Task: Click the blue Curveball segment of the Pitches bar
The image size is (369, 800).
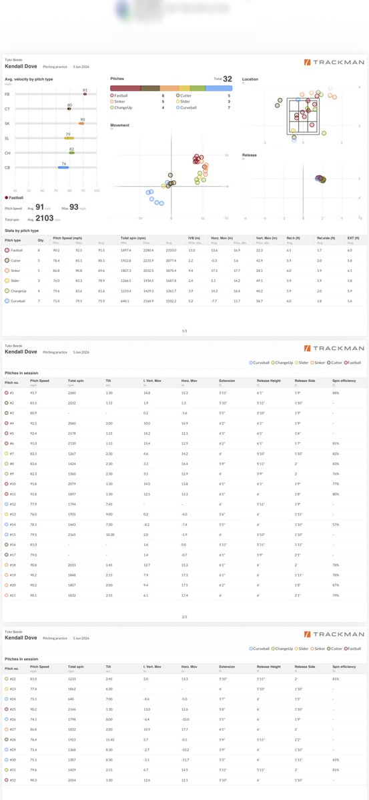Action: [x=219, y=88]
